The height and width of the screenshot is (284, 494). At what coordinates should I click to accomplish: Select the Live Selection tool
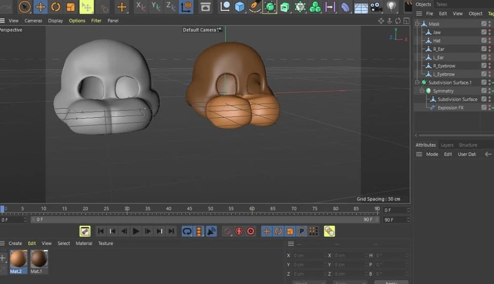click(25, 7)
